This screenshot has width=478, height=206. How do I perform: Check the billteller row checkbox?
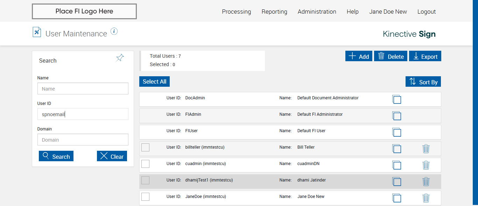point(145,148)
